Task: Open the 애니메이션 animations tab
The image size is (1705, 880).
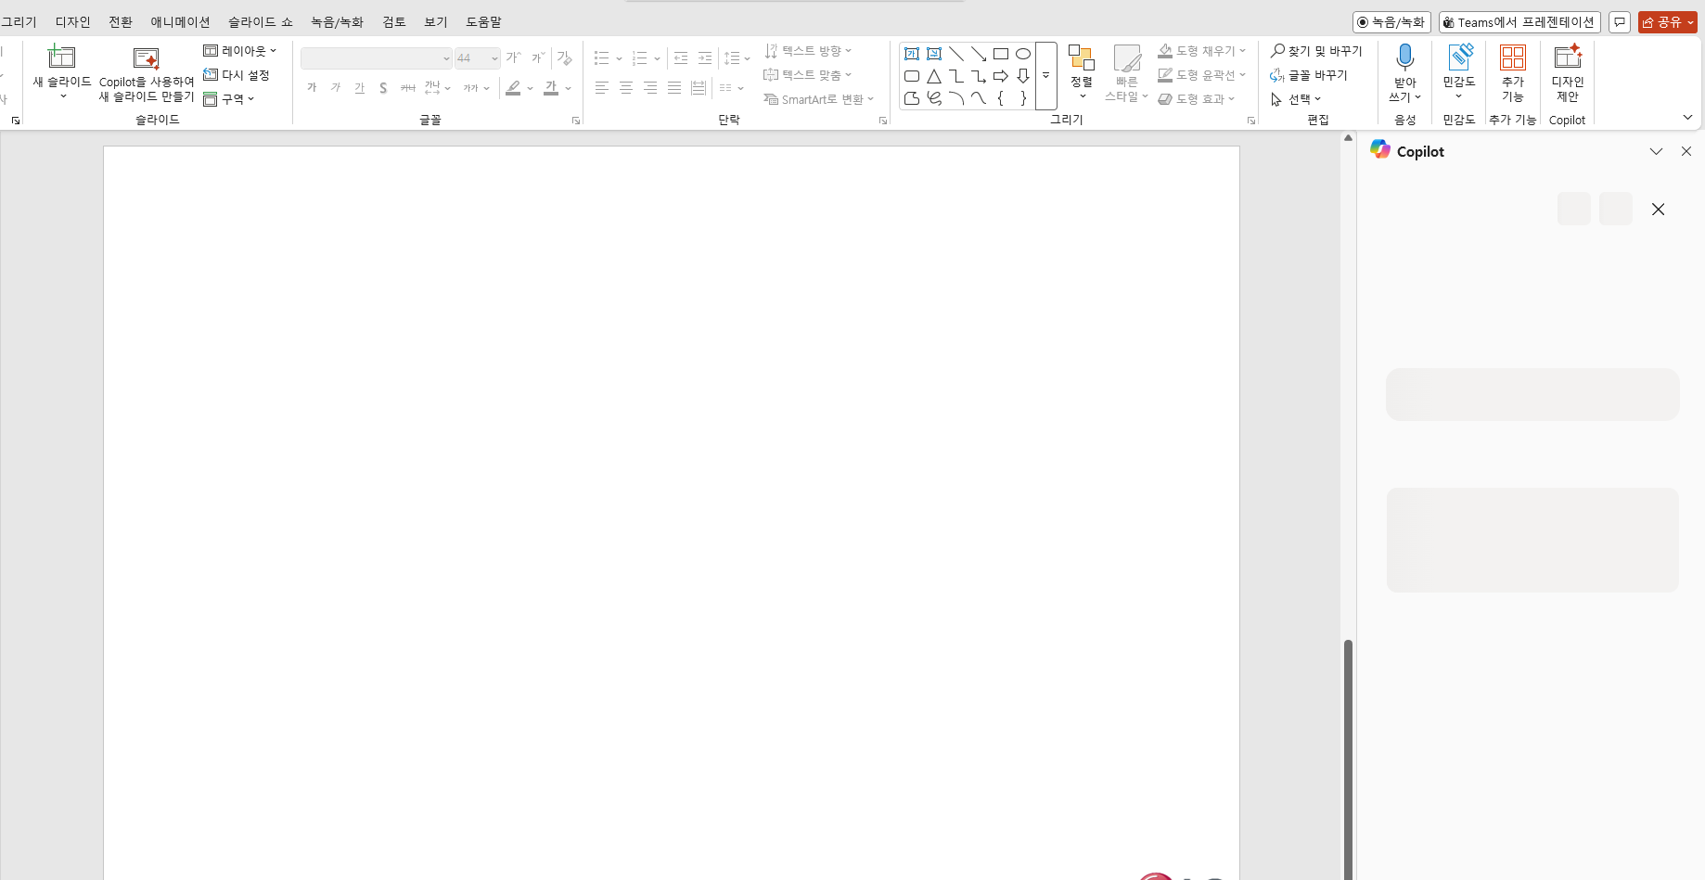Action: [x=181, y=21]
